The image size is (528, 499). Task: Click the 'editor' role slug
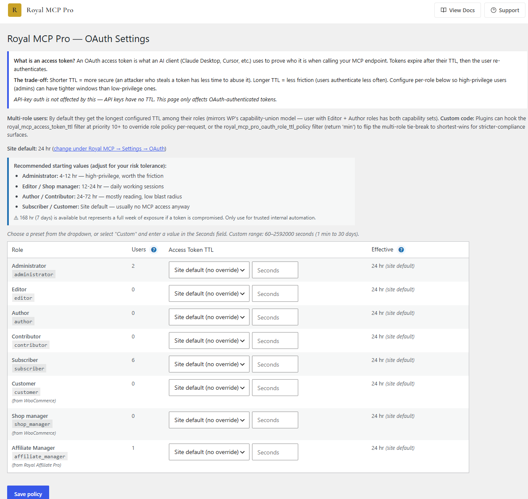tap(23, 298)
